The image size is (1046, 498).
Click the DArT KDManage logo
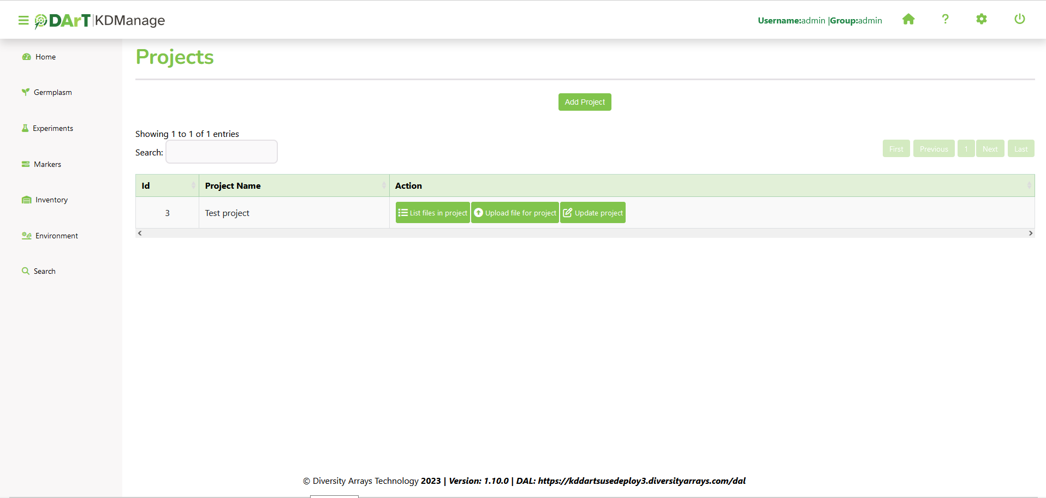[100, 21]
